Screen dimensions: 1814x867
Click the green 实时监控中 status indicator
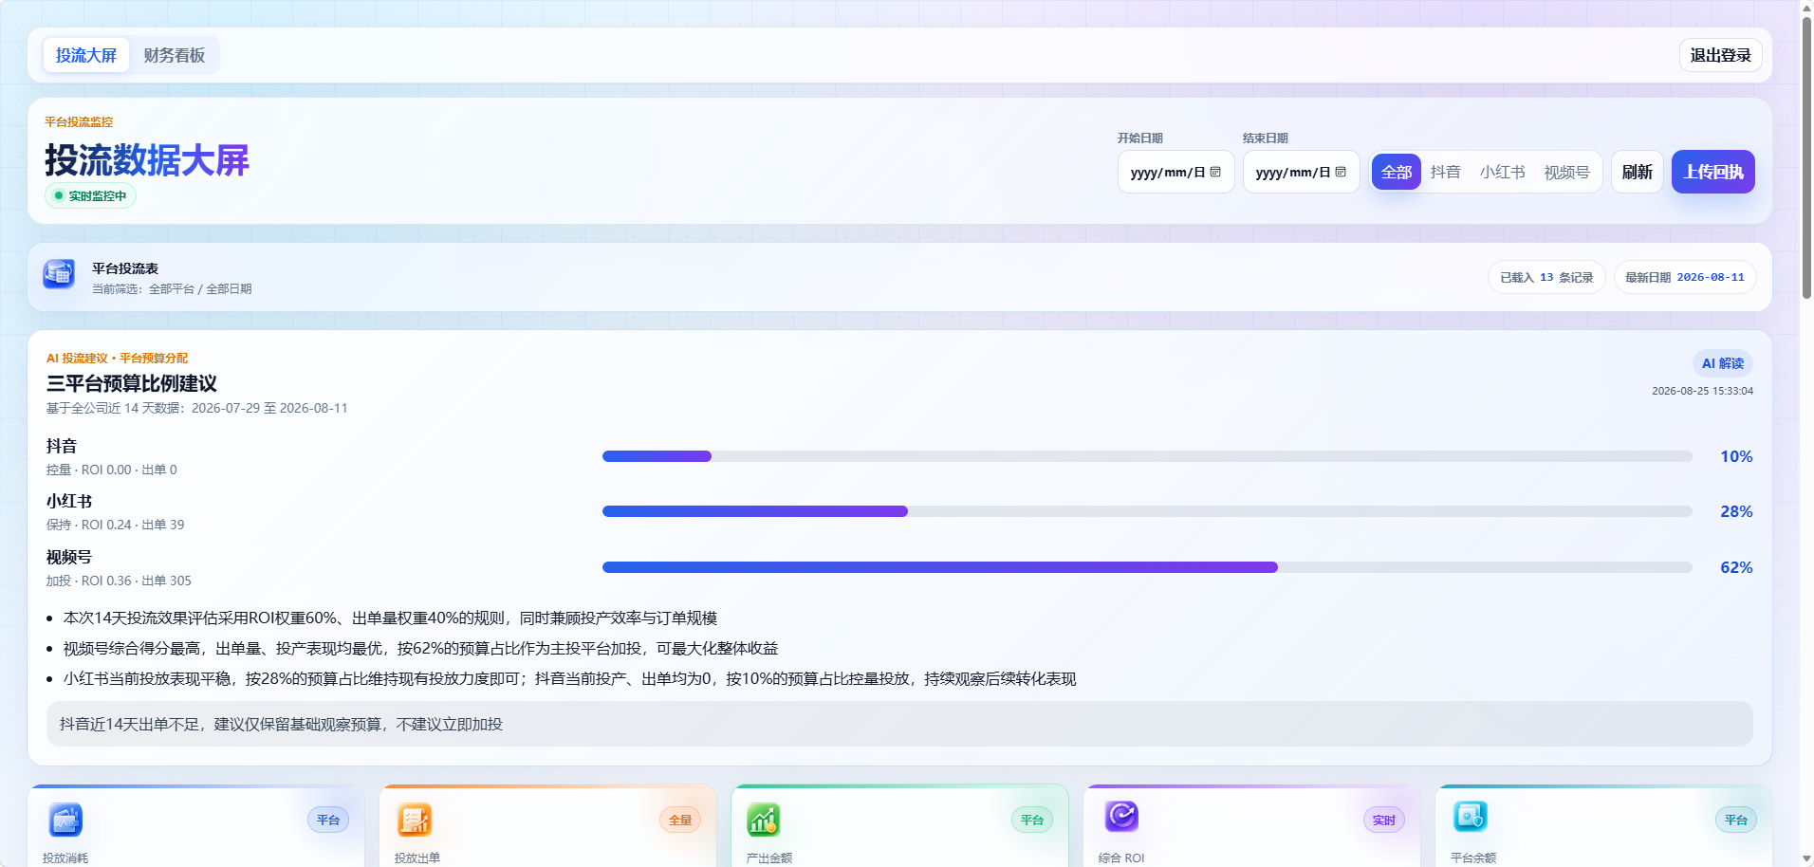[x=91, y=195]
